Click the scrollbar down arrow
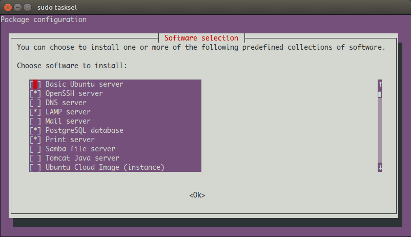411x237 pixels. (380, 167)
